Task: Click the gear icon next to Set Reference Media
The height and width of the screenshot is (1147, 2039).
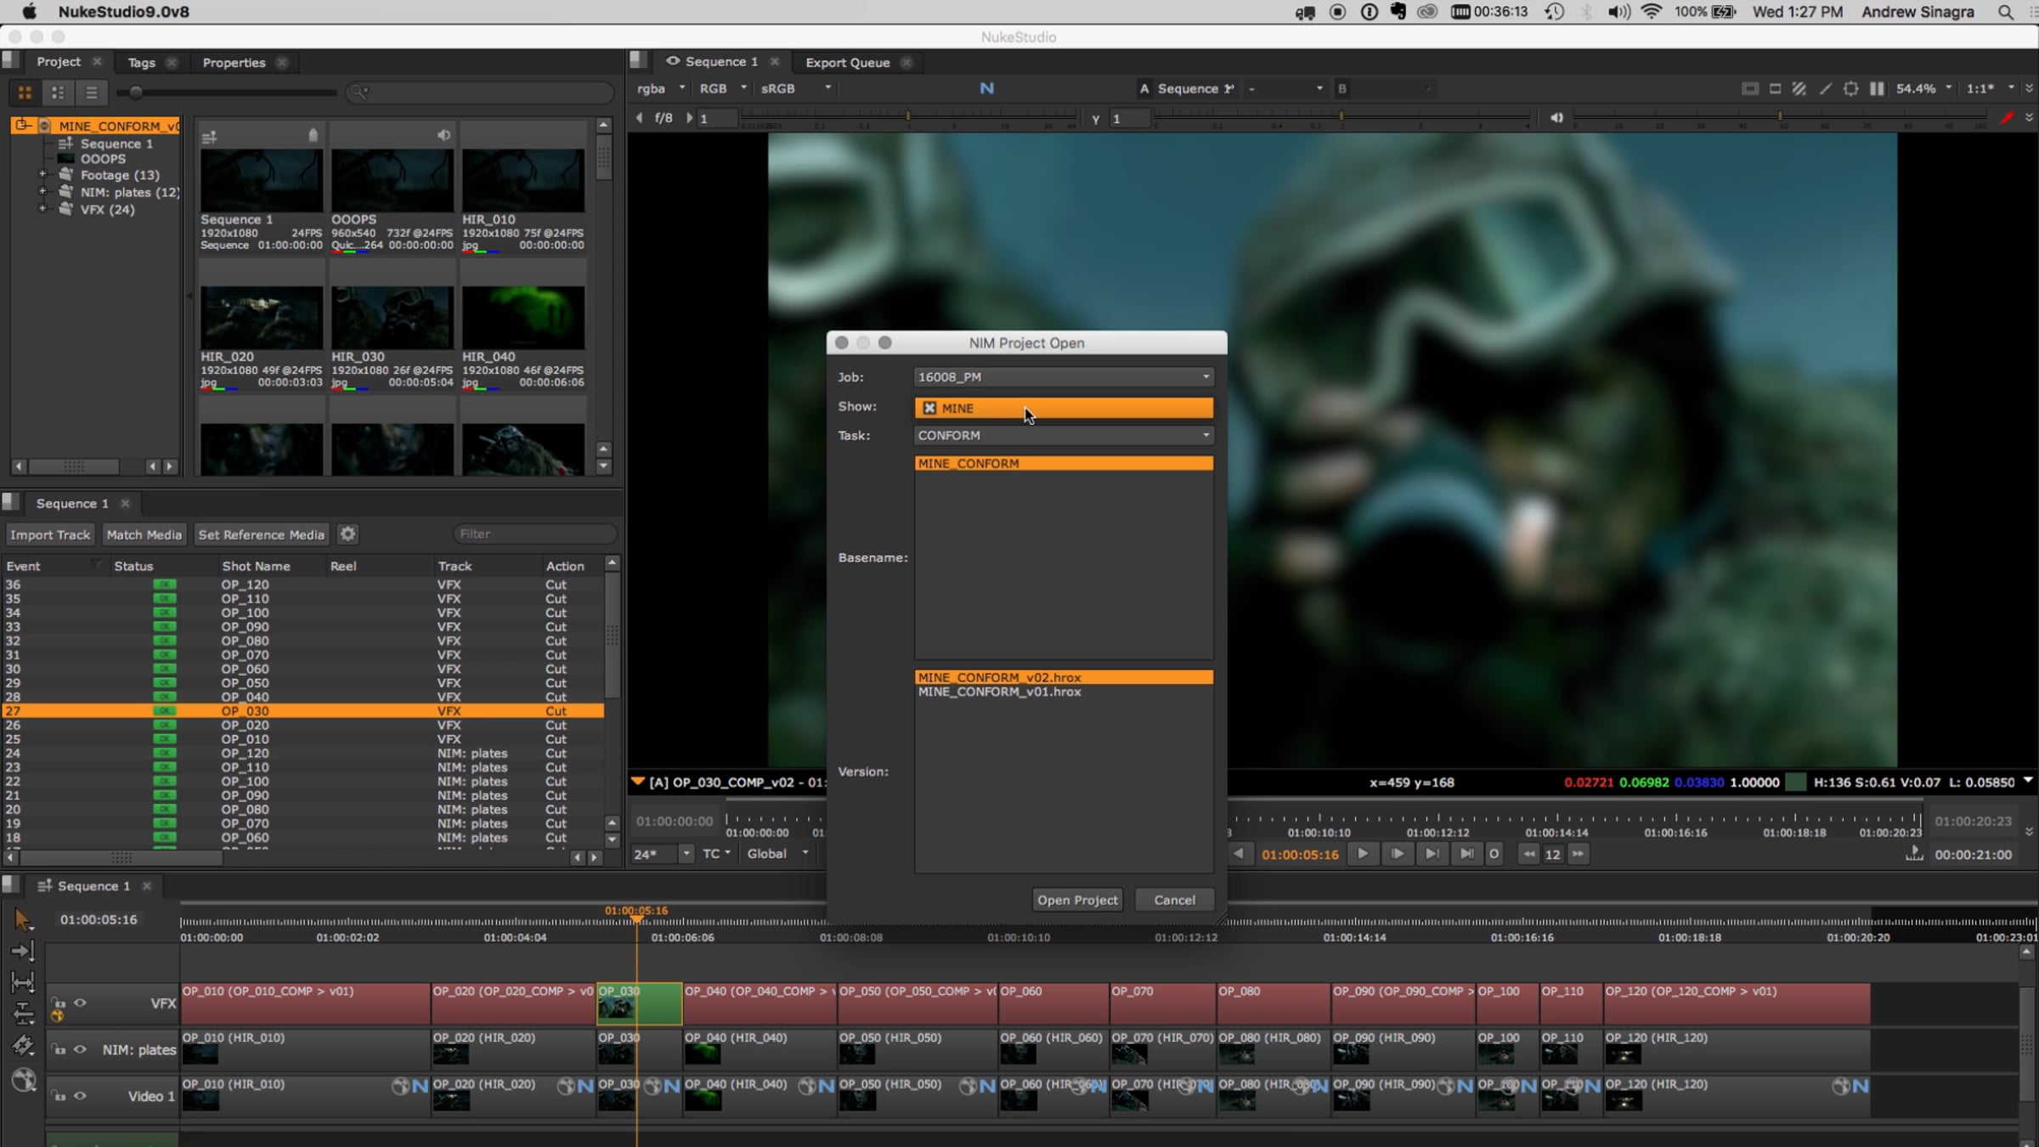Action: [347, 534]
